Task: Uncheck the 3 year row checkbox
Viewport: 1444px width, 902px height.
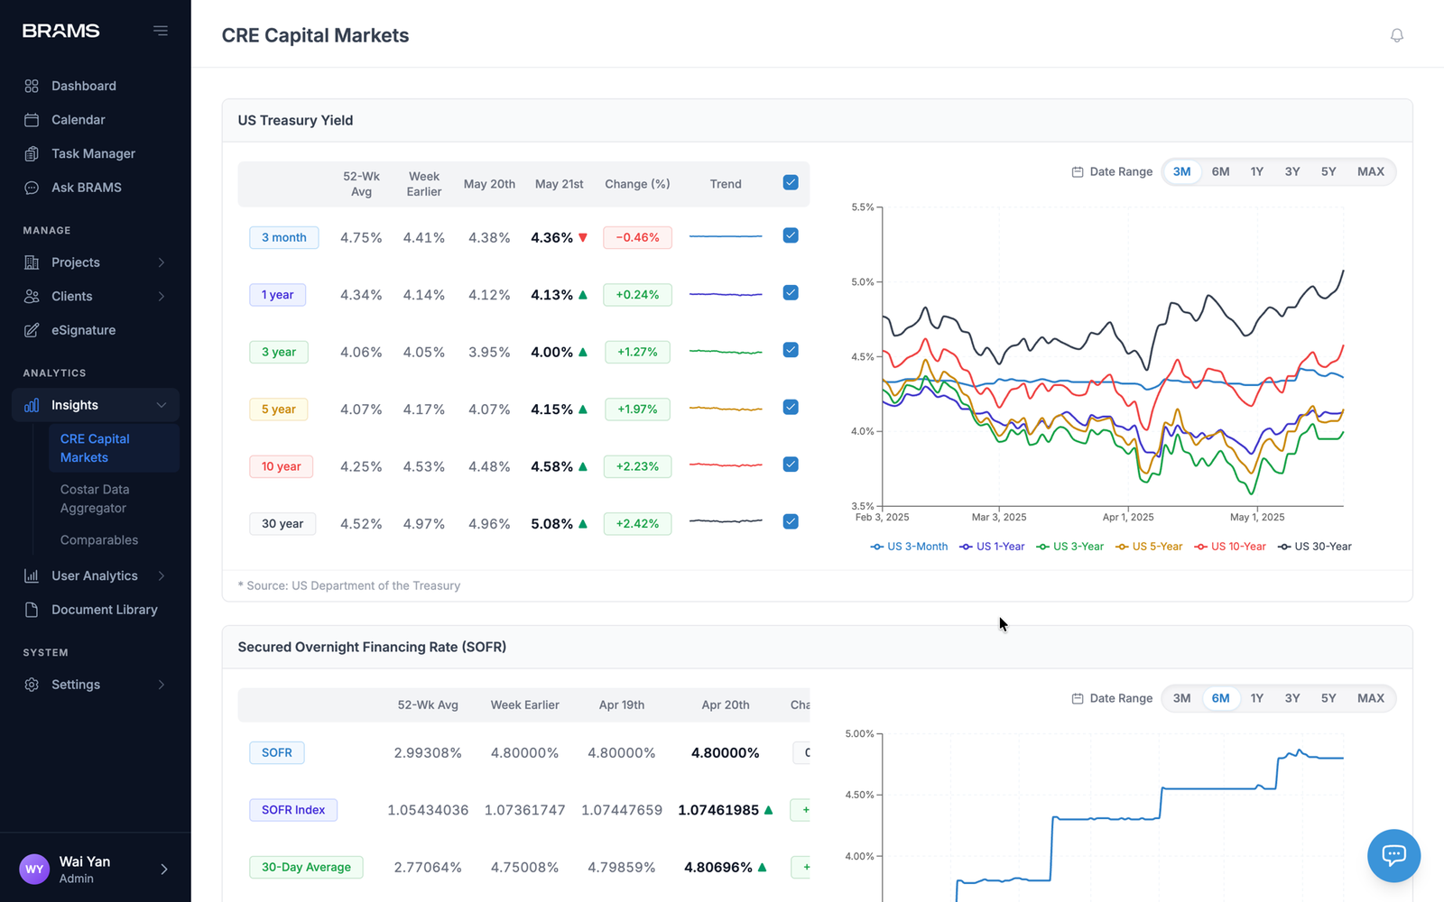Action: (x=791, y=350)
